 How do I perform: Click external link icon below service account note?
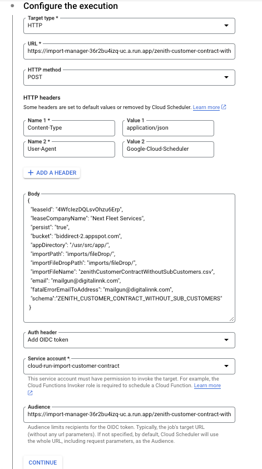pyautogui.click(x=30, y=393)
